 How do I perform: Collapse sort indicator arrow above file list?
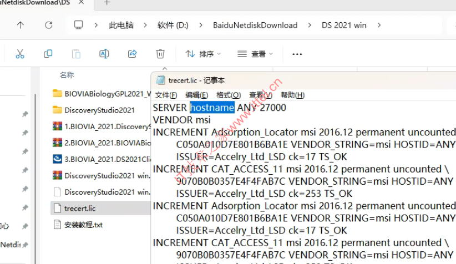coord(165,69)
